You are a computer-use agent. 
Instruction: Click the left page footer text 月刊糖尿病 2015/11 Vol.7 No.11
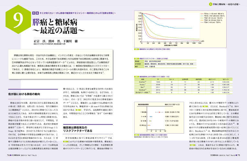click(x=24, y=155)
